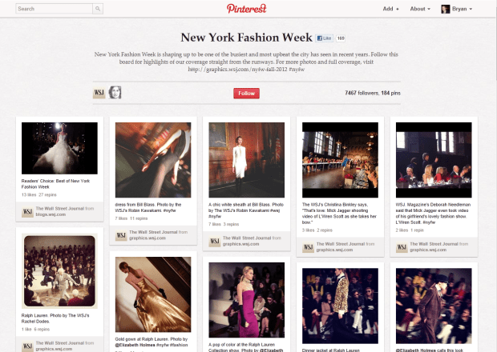The image size is (497, 352).
Task: Click '7 likes 11 repins' text
Action: 131,218
